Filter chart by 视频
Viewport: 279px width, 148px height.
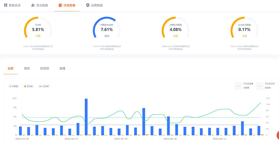click(x=27, y=68)
